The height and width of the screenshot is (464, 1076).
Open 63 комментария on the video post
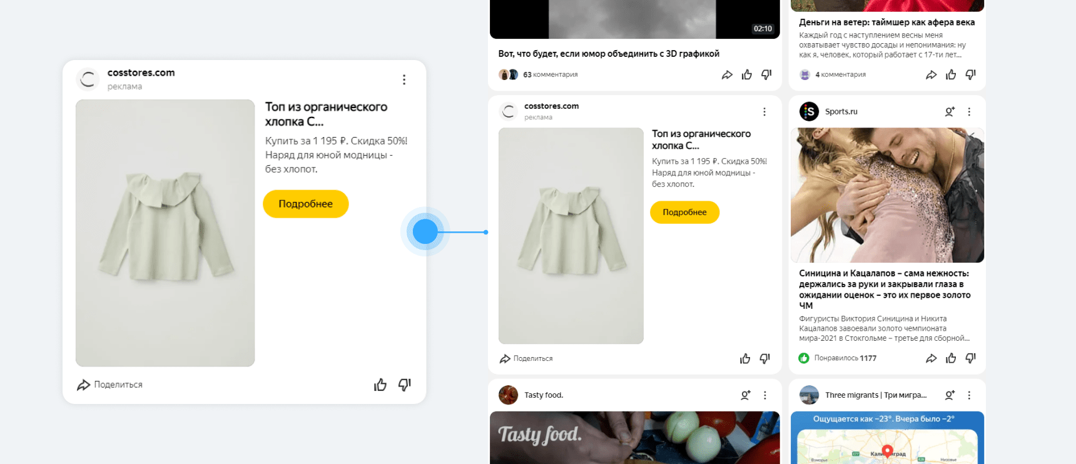550,74
